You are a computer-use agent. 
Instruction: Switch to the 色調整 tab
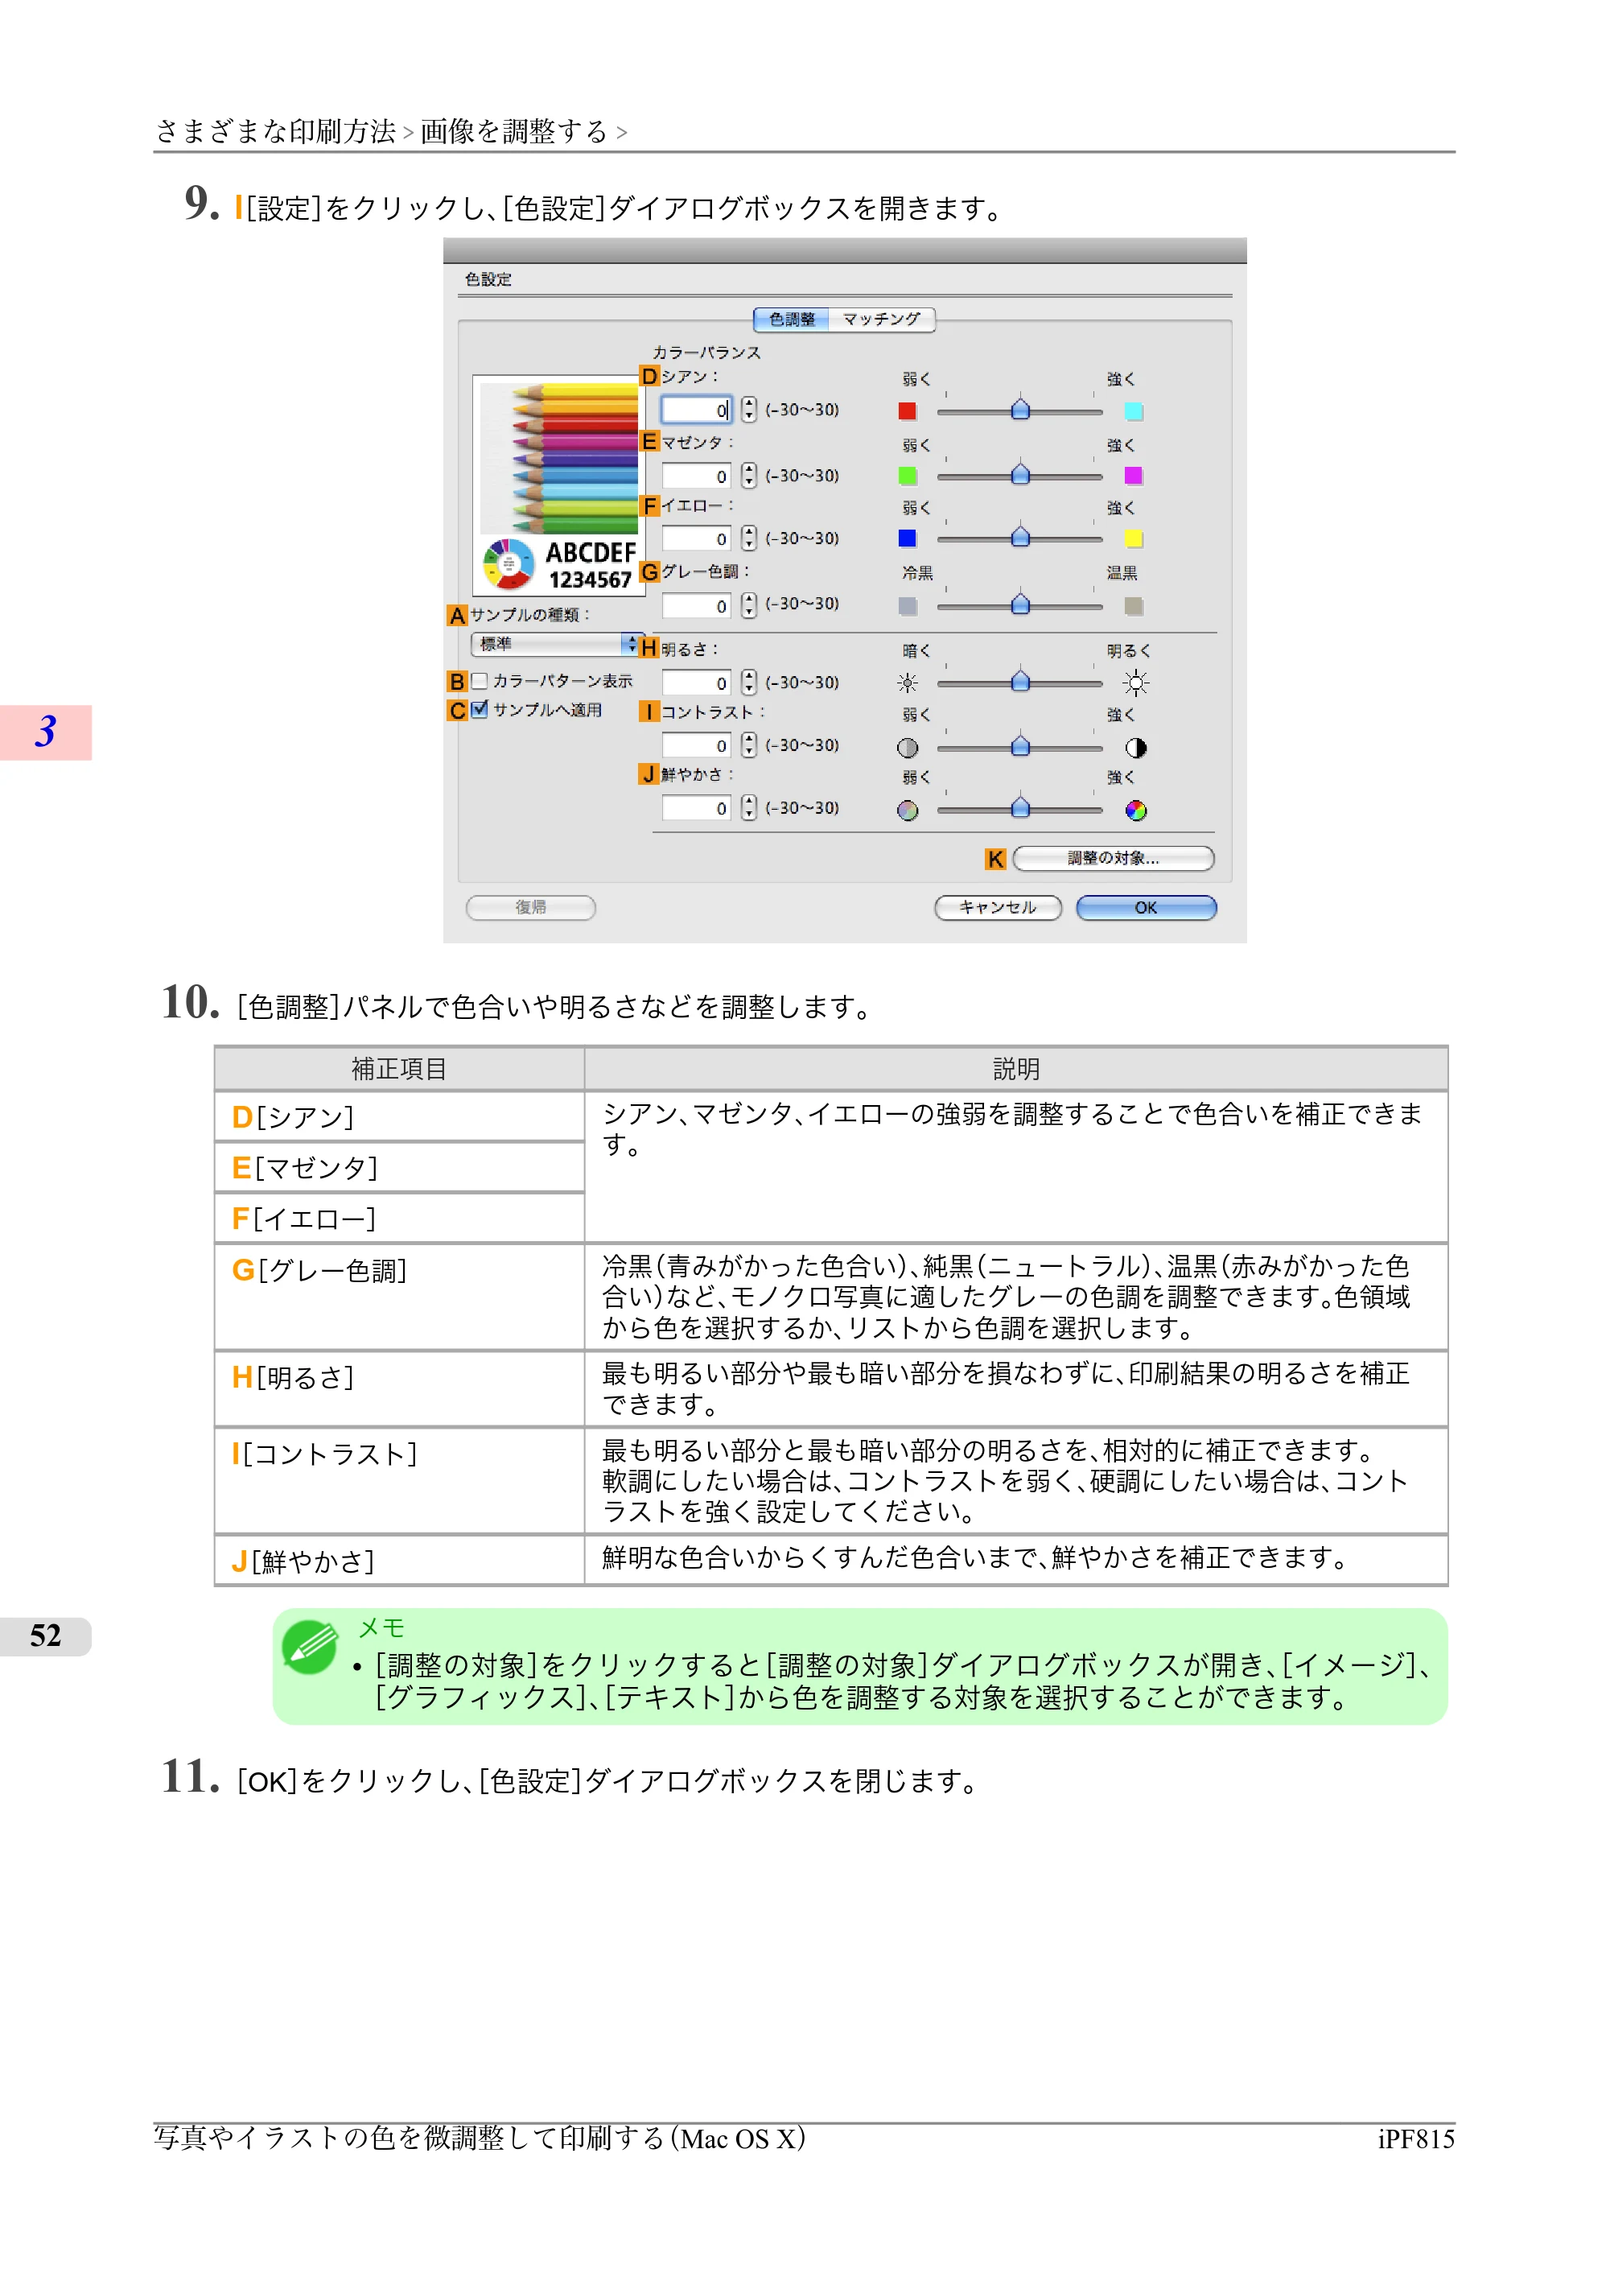(x=791, y=320)
